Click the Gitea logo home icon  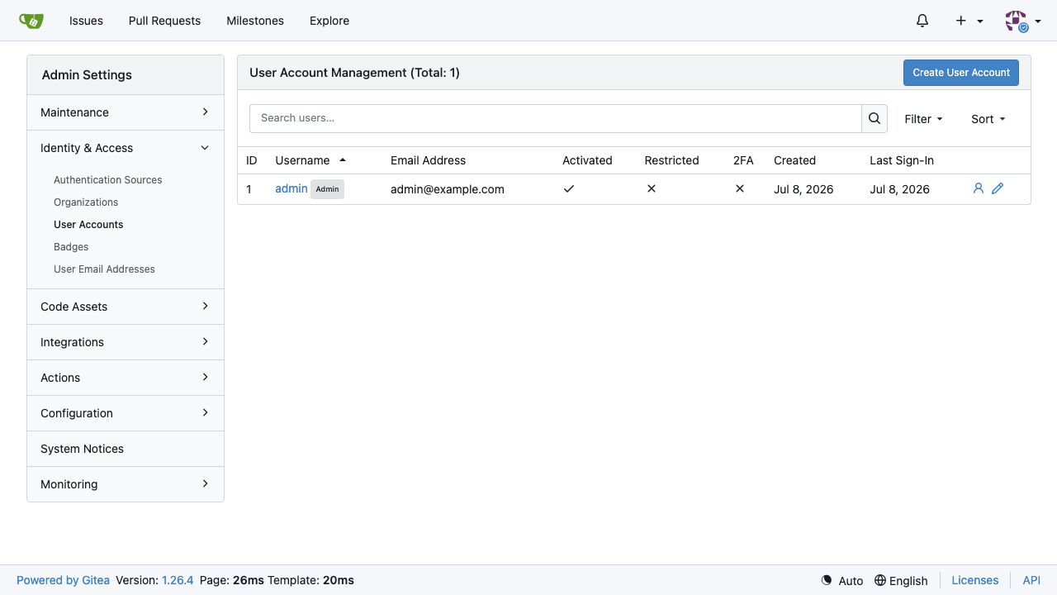coord(31,21)
